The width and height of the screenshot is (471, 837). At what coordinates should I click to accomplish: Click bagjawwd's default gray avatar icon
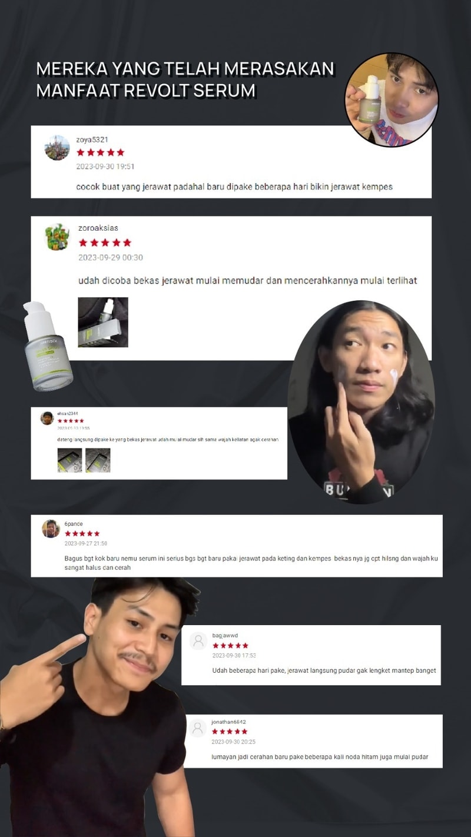(198, 641)
